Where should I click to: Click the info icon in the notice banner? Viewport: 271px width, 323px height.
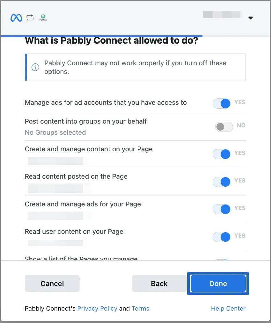pos(35,67)
